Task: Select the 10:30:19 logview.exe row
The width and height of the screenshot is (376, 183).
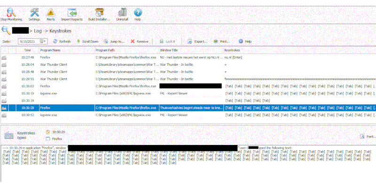Action: pyautogui.click(x=188, y=93)
